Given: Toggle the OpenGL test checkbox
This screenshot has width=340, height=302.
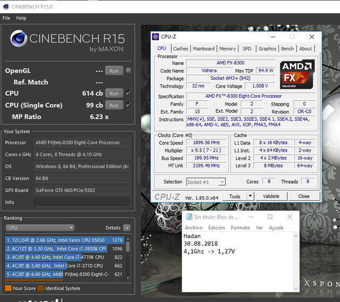Looking at the screenshot, I should (x=129, y=70).
